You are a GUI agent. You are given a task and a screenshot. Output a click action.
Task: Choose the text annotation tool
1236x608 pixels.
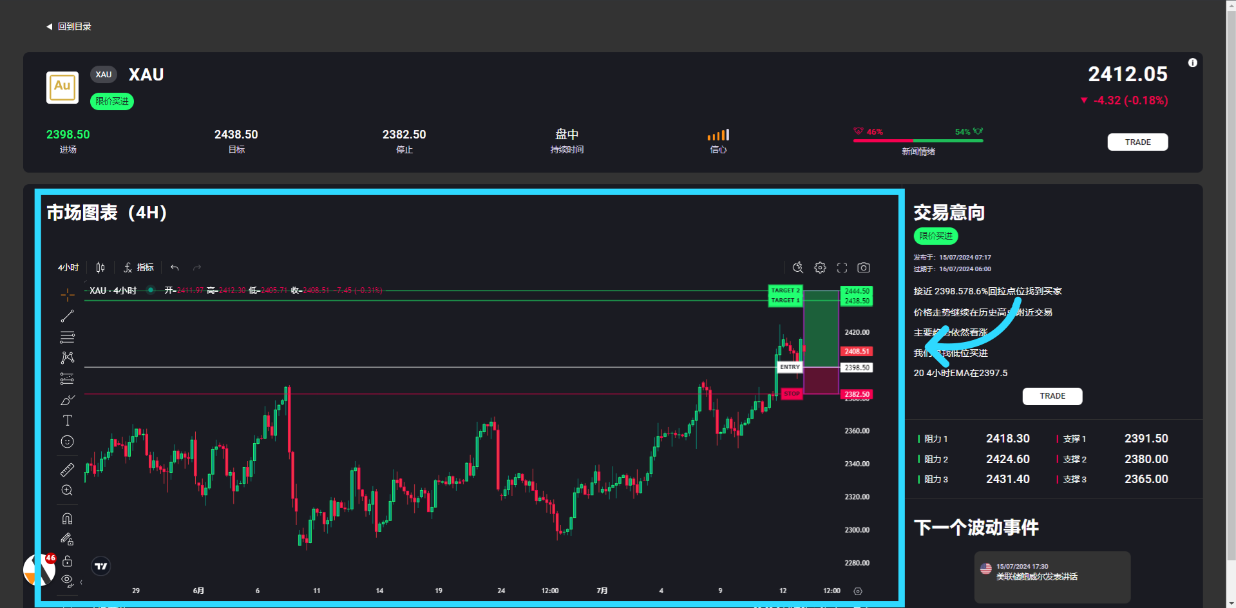(x=68, y=421)
